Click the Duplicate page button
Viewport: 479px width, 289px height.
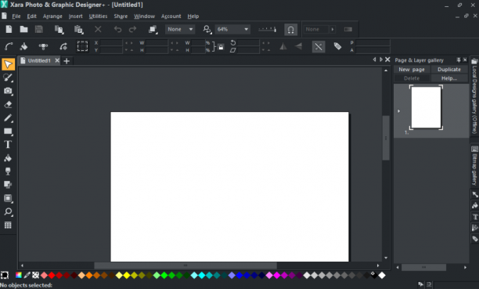[449, 70]
